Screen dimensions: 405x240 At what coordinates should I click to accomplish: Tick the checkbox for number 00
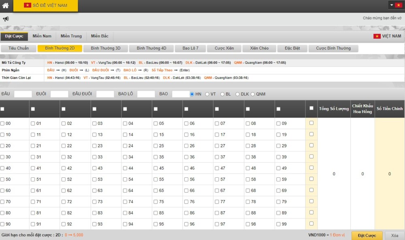pos(2,124)
